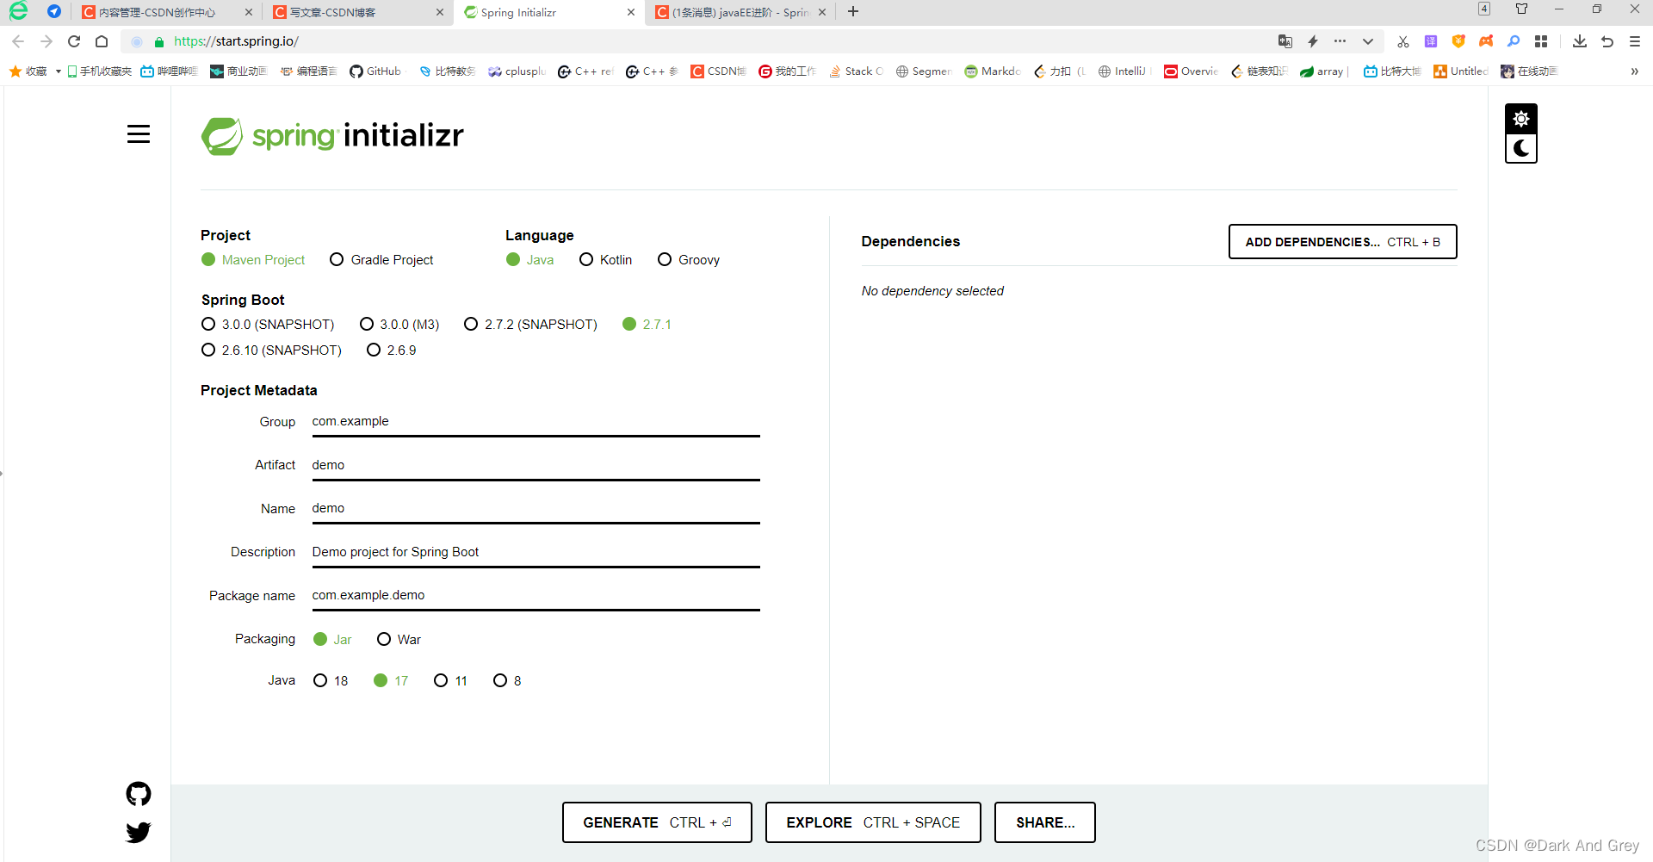Open the Stack Overflow bookmark
This screenshot has width=1653, height=862.
856,71
